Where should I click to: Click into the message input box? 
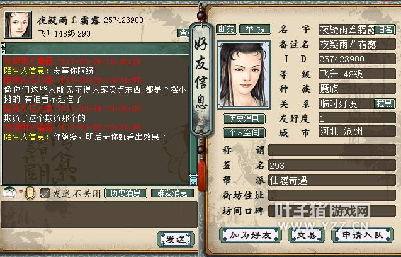click(99, 214)
